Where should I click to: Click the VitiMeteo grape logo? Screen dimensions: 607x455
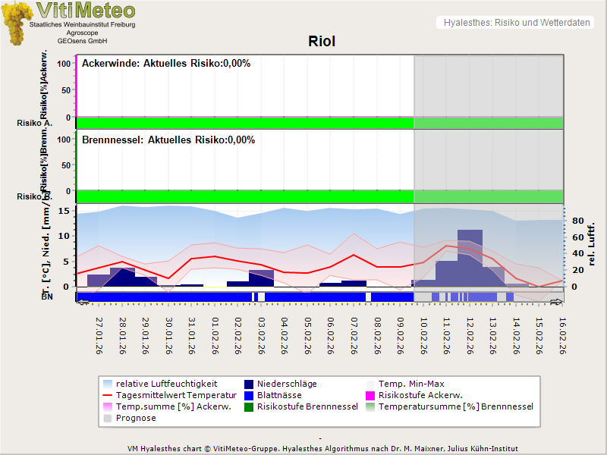pyautogui.click(x=17, y=23)
